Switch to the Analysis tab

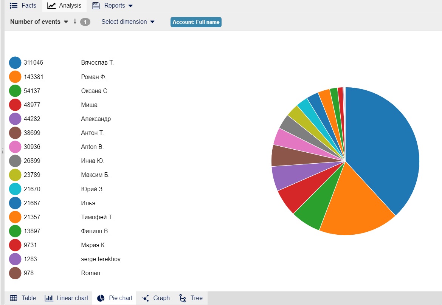(64, 5)
